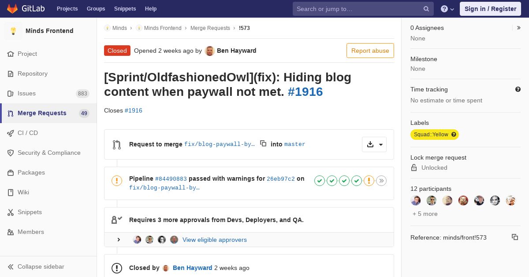The width and height of the screenshot is (529, 277).
Task: Open pipeline #84490883
Action: [x=171, y=179]
